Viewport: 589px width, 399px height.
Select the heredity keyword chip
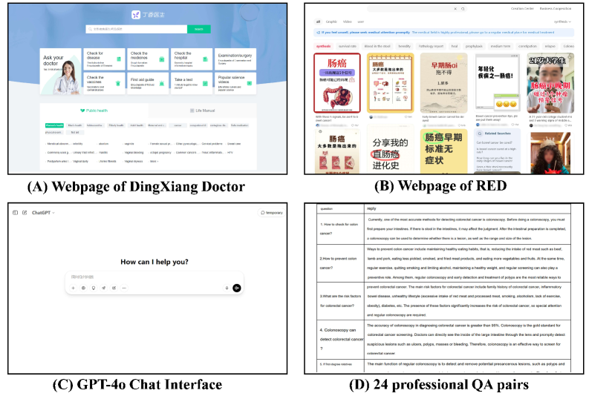pyautogui.click(x=404, y=46)
